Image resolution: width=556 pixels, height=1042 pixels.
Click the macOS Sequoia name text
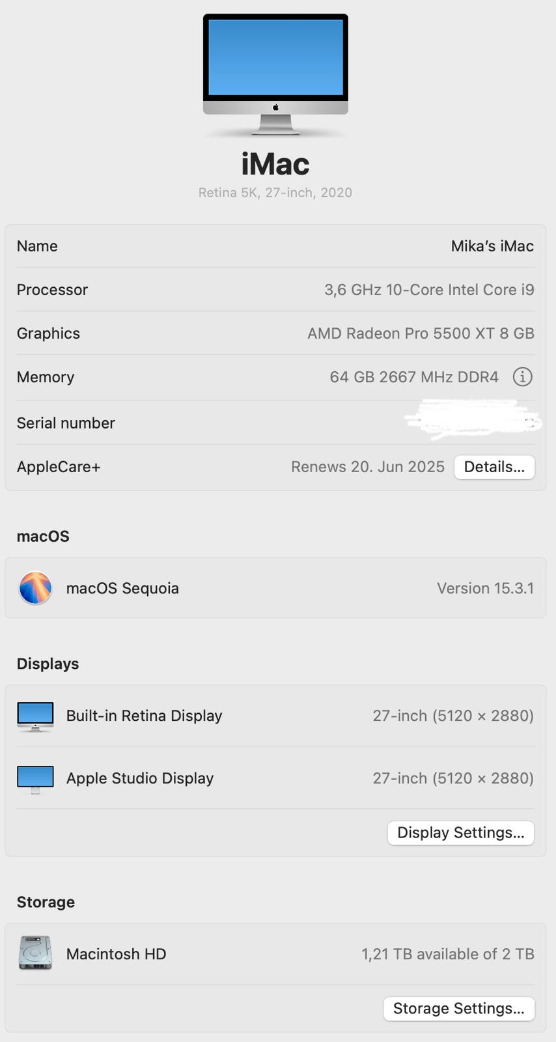[x=122, y=588]
